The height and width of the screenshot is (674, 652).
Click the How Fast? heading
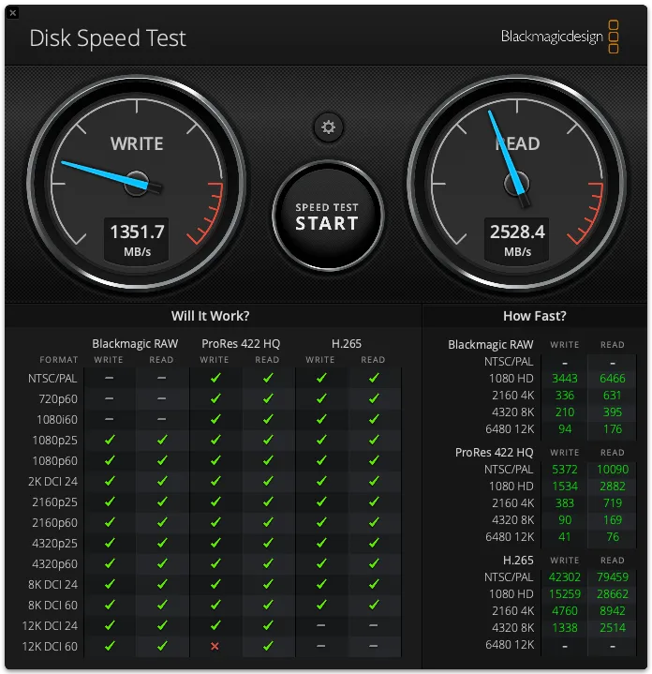click(535, 316)
